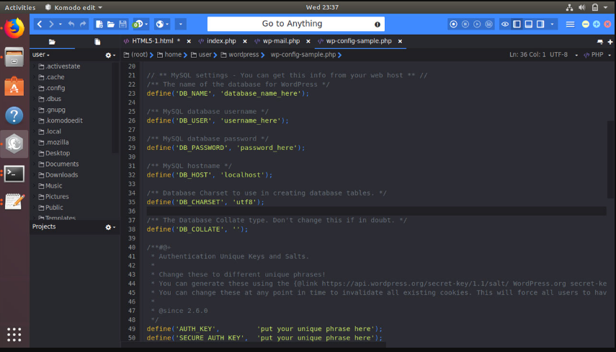This screenshot has height=352, width=616.
Task: Click the new tab plus icon
Action: 610,42
